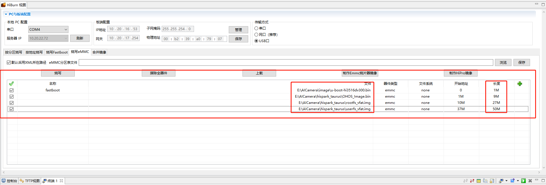This screenshot has height=185, width=546.
Task: Click the 子网掩码 input field
Action: click(x=178, y=29)
